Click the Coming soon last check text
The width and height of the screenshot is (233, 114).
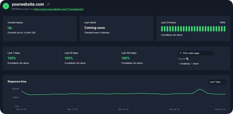[x=95, y=28]
